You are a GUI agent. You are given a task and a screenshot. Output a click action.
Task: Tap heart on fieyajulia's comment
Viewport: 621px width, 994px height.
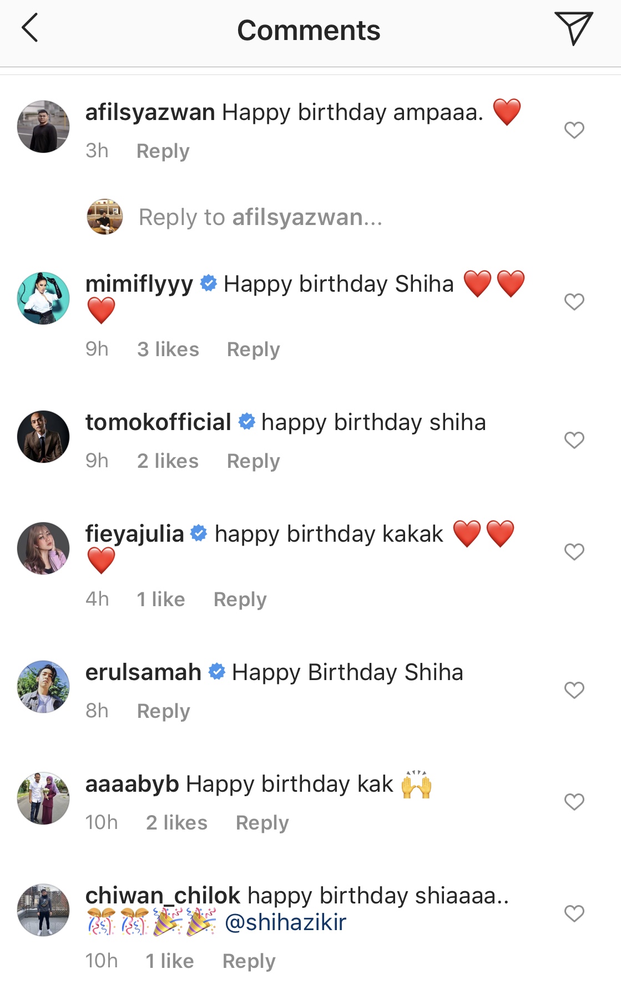574,552
